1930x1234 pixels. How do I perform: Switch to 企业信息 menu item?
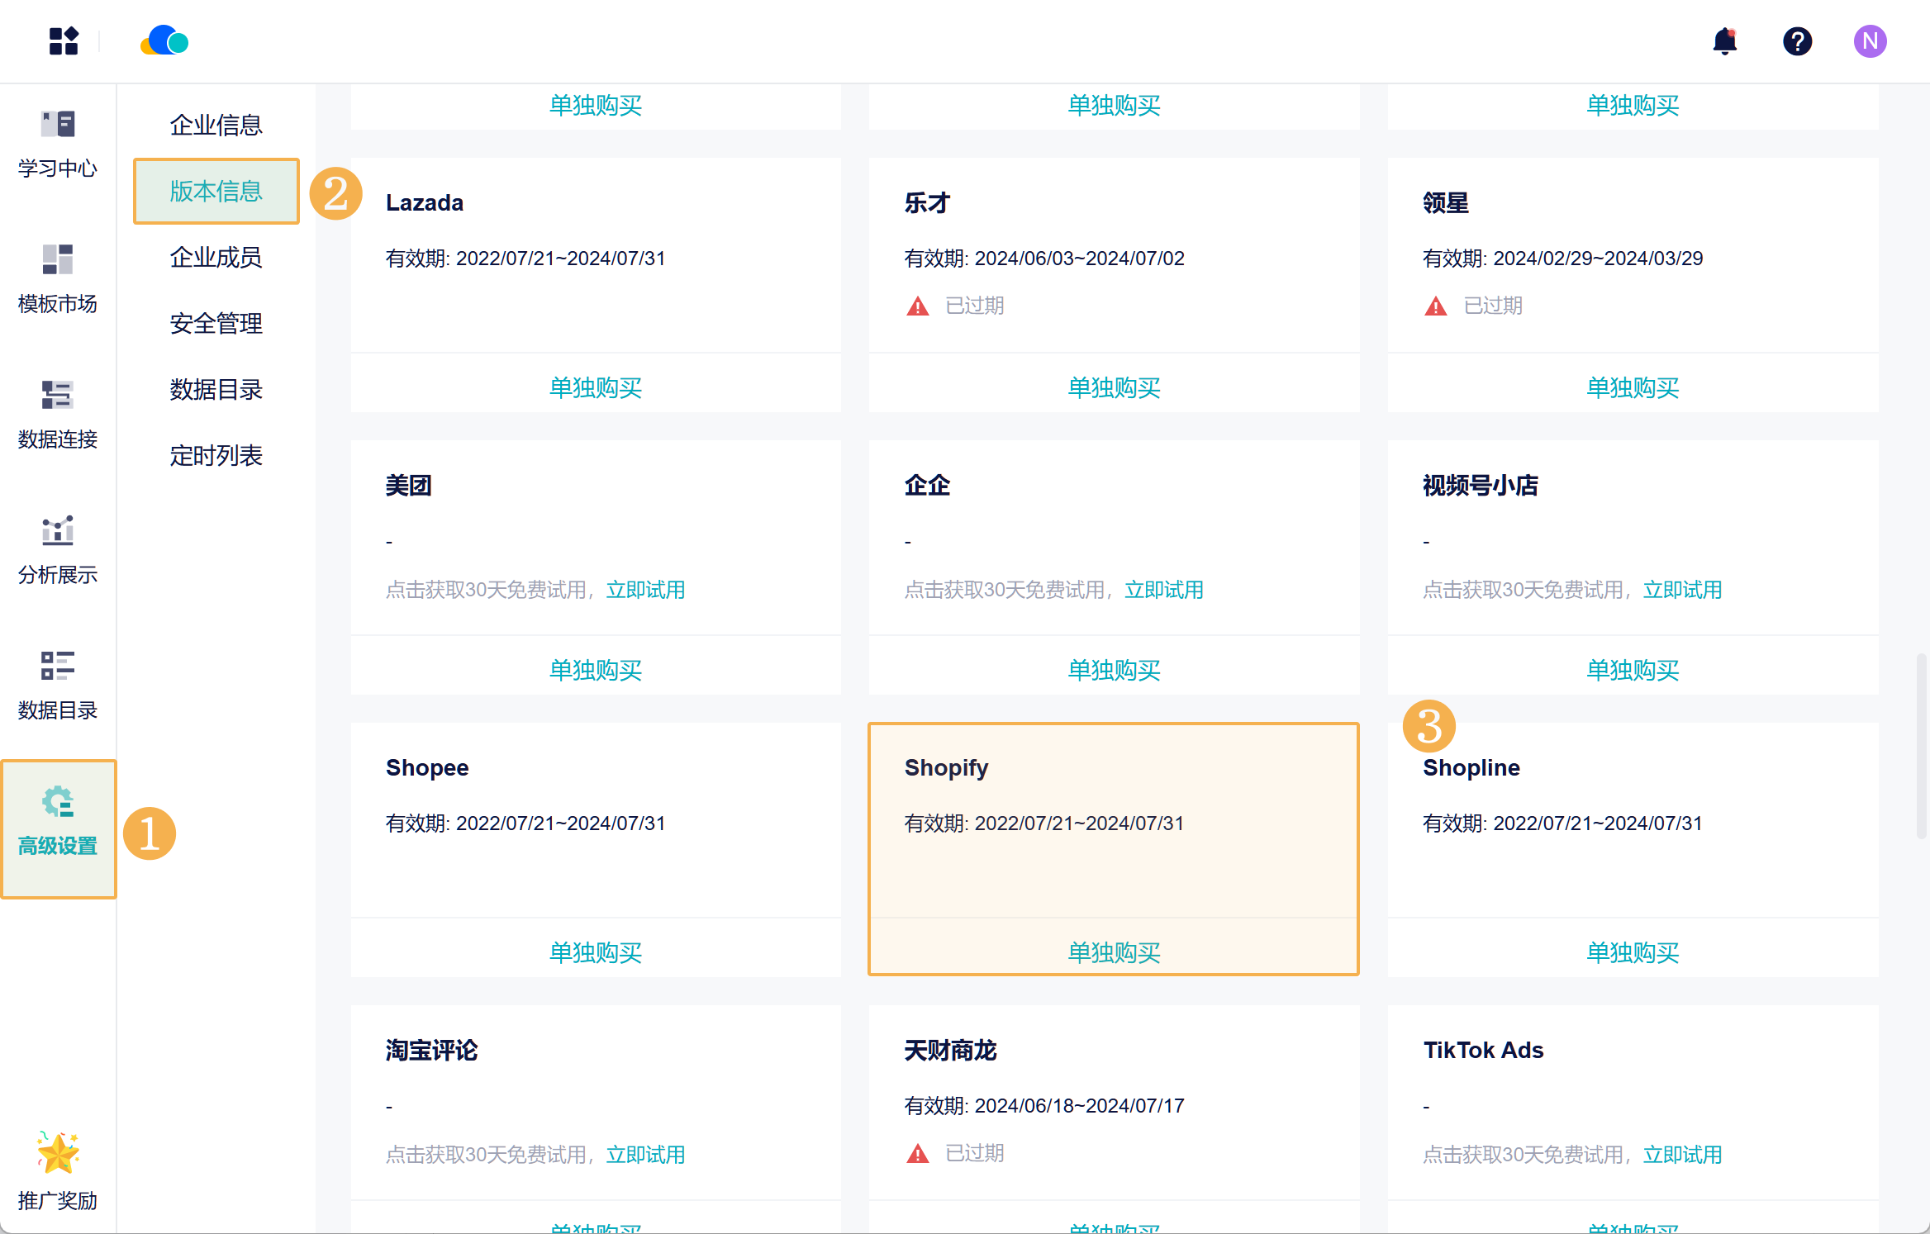click(216, 126)
